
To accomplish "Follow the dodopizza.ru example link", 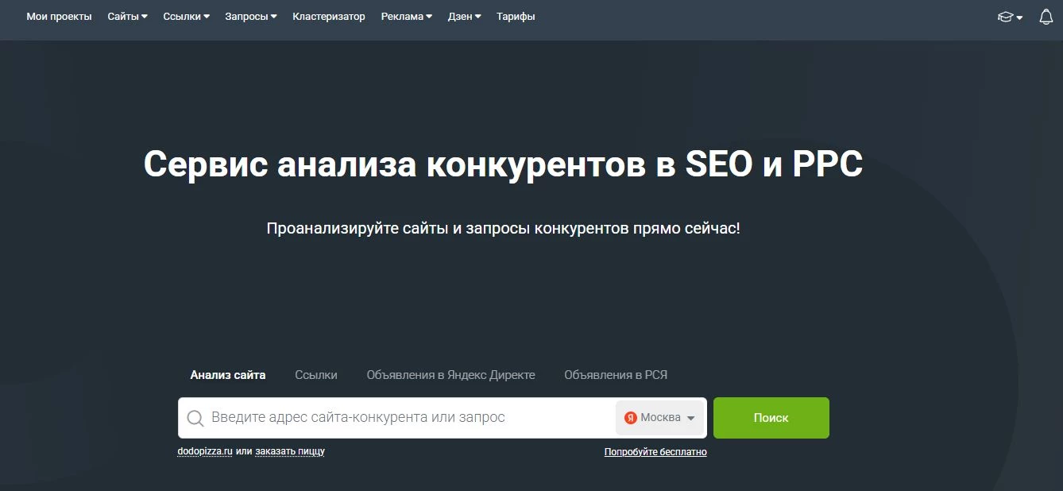I will click(204, 450).
